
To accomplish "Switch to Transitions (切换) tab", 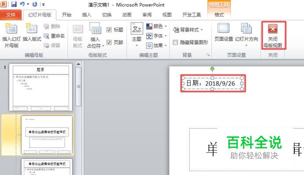I will tap(107, 15).
